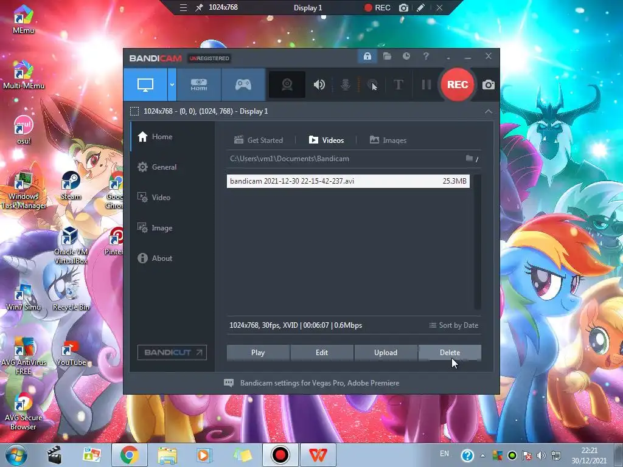
Task: Open output folder icon in title bar
Action: pos(387,57)
